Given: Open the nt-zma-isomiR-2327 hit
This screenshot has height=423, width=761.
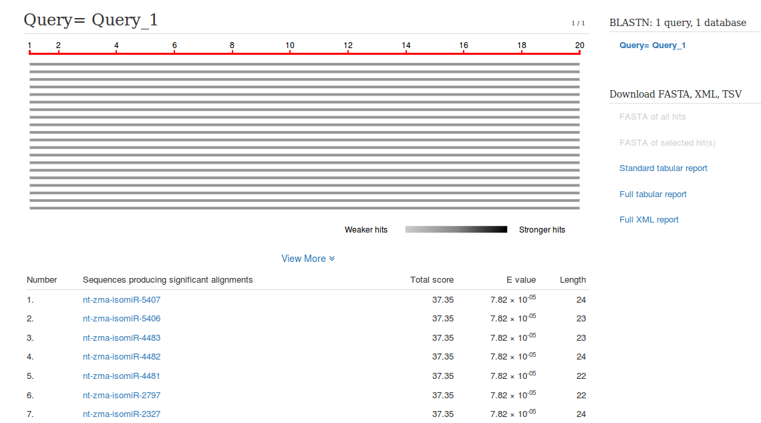Looking at the screenshot, I should point(122,414).
